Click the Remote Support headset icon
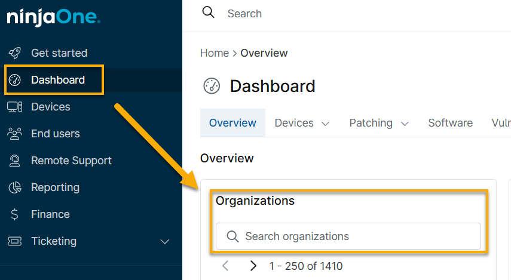511x280 pixels. (15, 161)
